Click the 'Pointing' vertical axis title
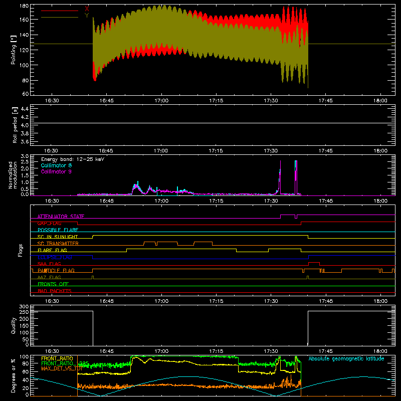 [x=14, y=50]
